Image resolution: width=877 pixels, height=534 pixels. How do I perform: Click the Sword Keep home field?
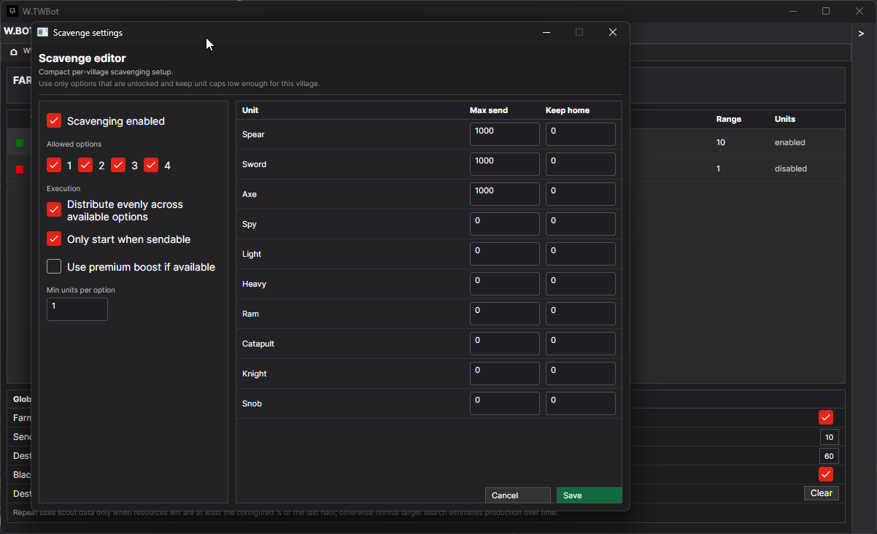click(x=581, y=164)
